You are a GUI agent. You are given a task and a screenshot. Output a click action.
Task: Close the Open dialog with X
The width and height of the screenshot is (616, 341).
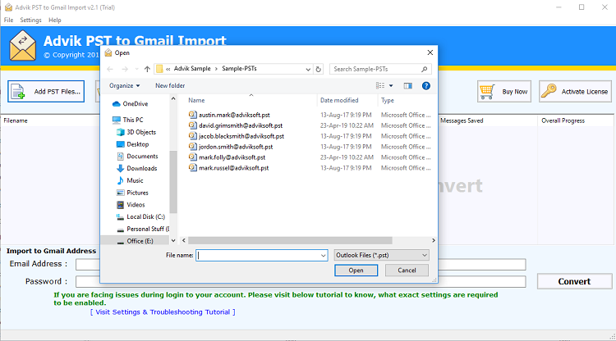[x=430, y=52]
